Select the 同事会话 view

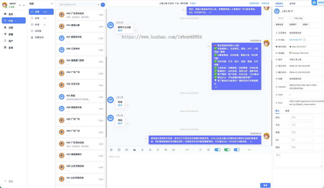pyautogui.click(x=41, y=37)
